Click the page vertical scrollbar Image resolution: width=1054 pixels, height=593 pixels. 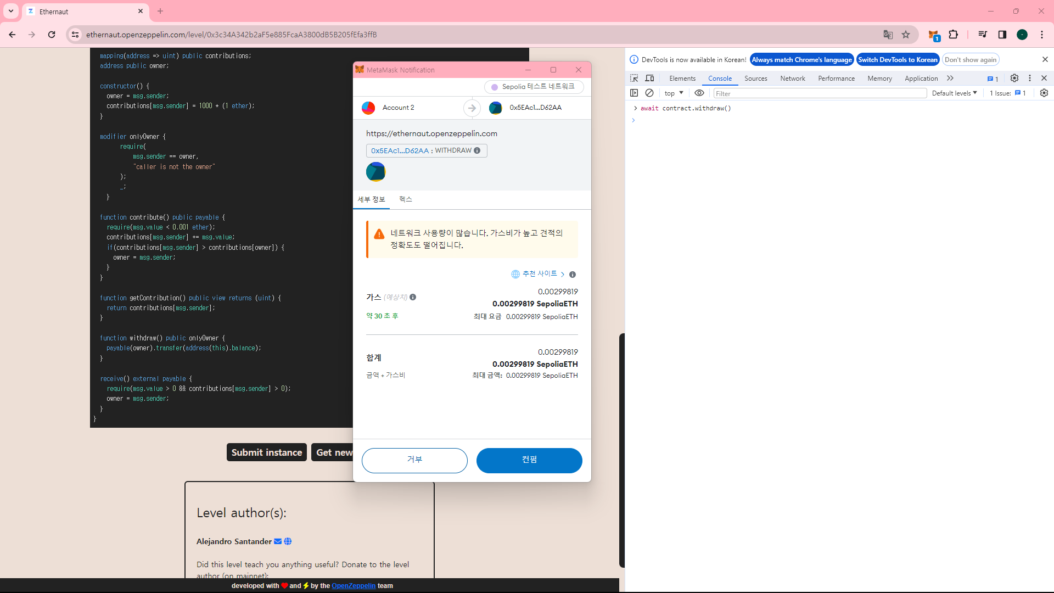click(x=621, y=450)
